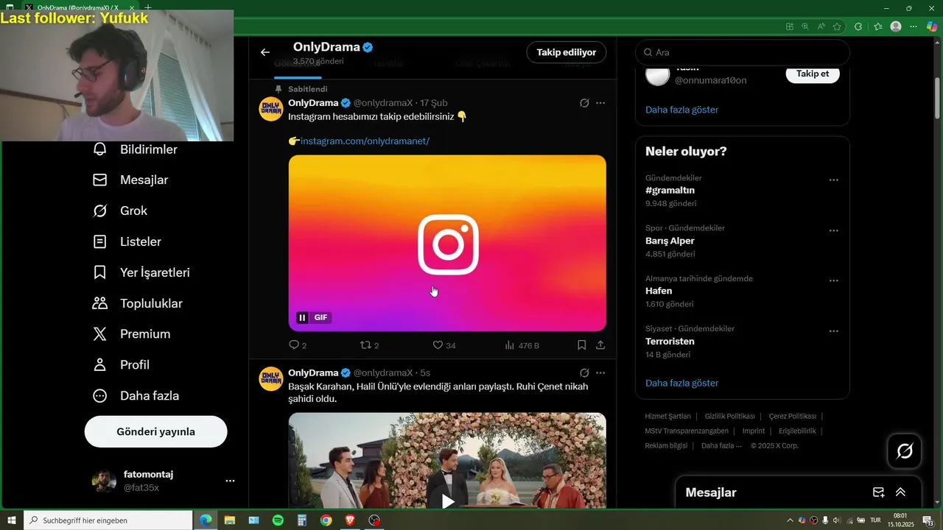Open options for Hafen trend
This screenshot has height=530, width=943.
point(833,280)
